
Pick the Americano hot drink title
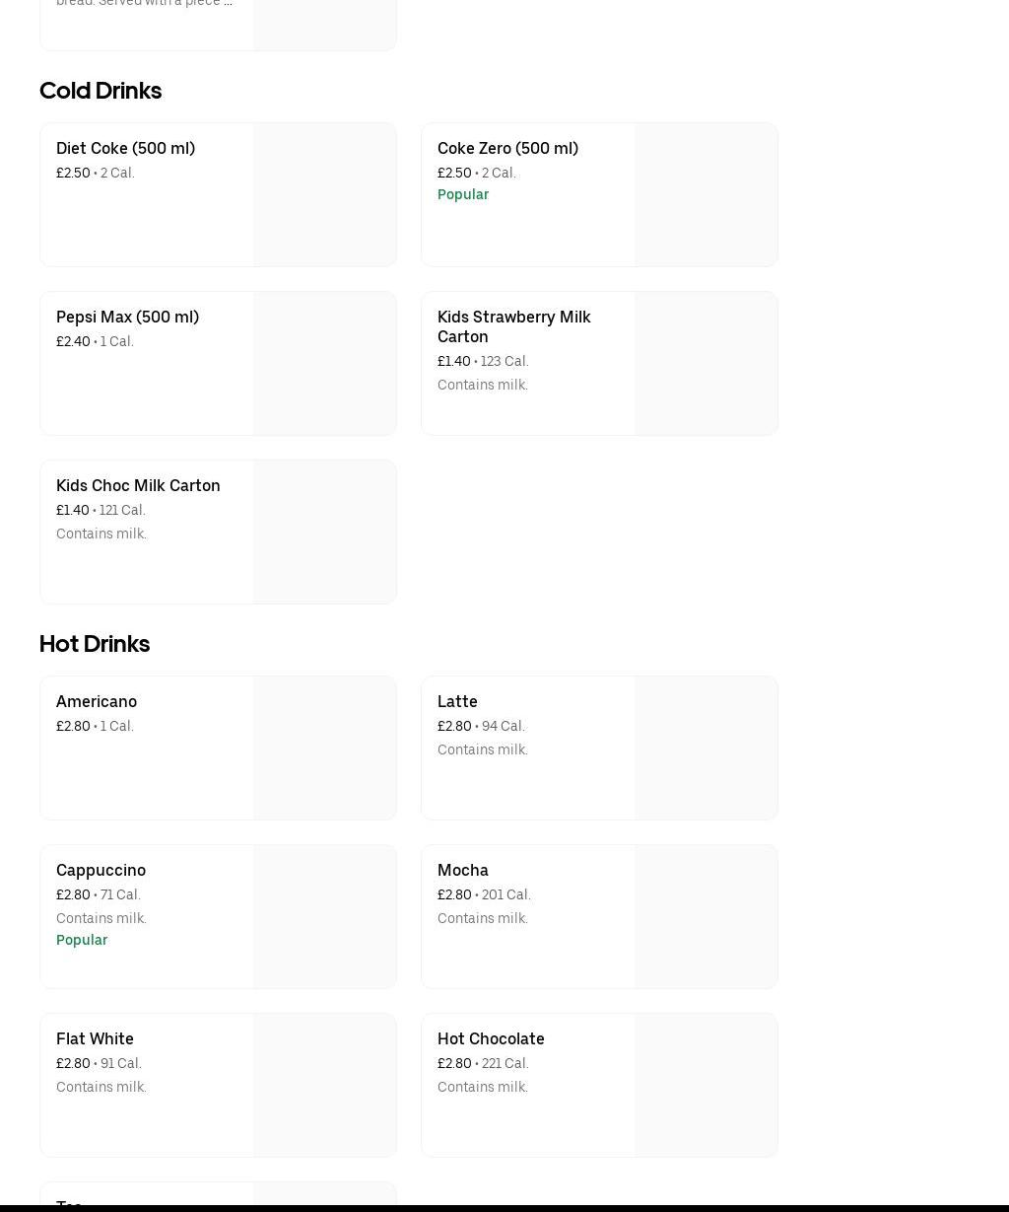coord(97,701)
